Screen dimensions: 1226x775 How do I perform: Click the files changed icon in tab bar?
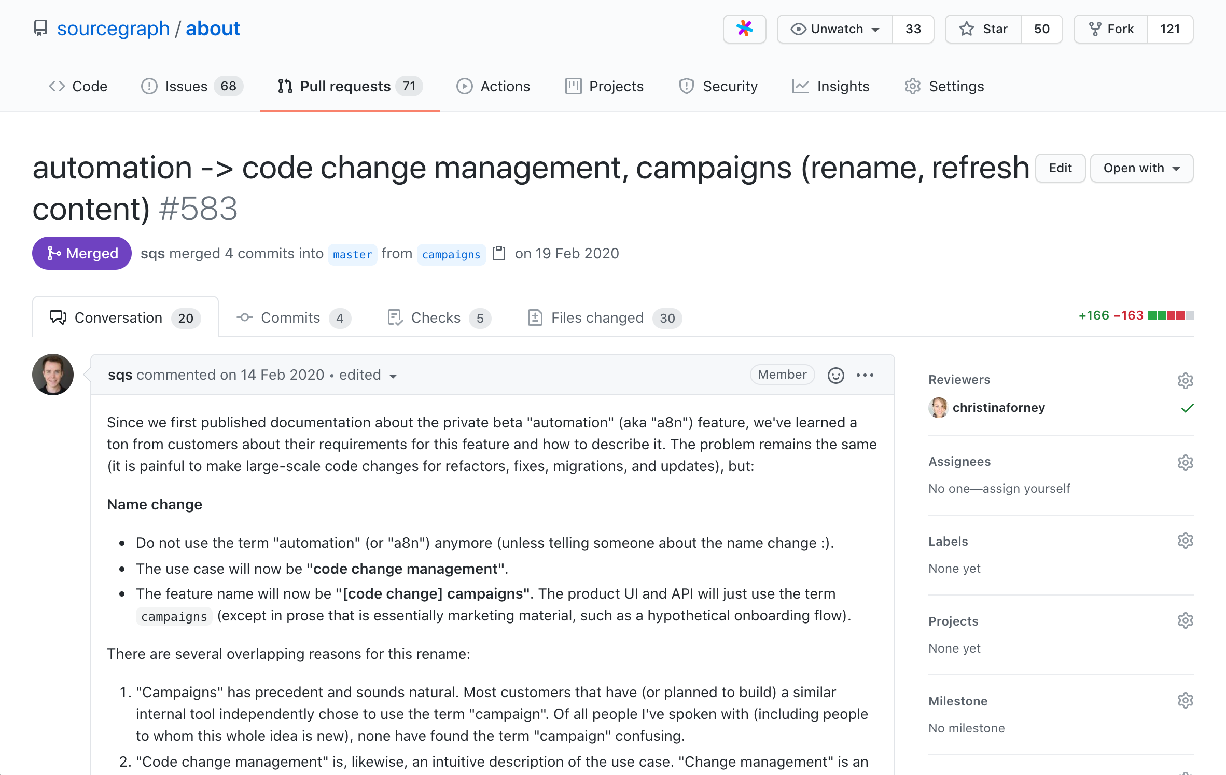point(537,317)
